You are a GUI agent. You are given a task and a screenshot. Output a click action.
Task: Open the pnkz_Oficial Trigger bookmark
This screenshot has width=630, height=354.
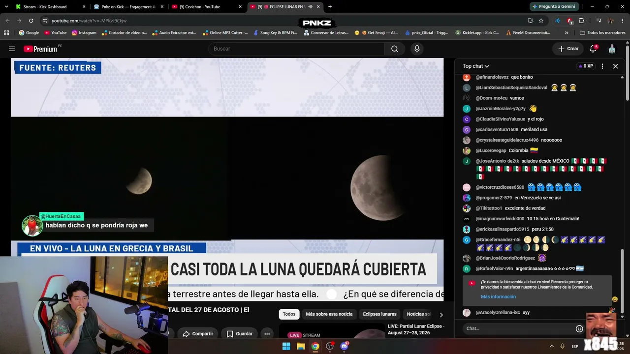427,33
